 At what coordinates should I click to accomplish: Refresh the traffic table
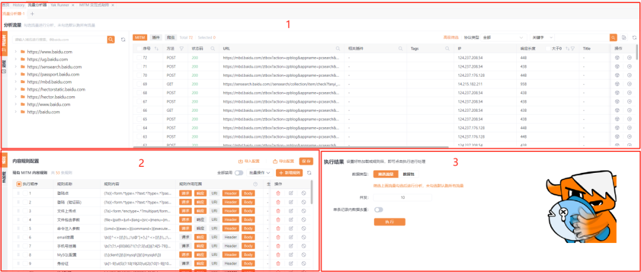634,37
